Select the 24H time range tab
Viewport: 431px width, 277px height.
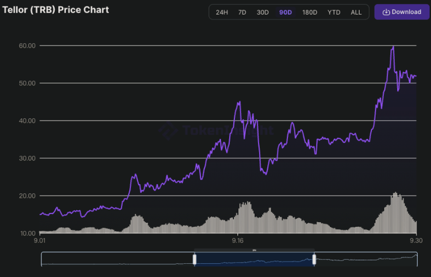222,12
